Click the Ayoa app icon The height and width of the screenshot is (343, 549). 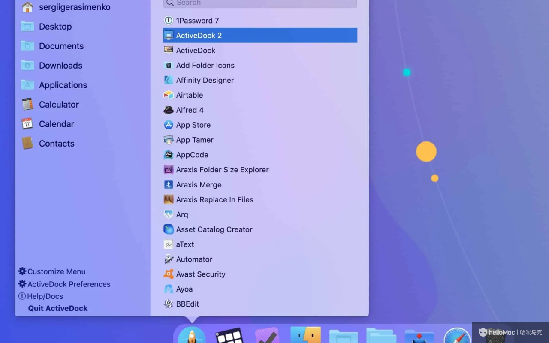coord(169,289)
